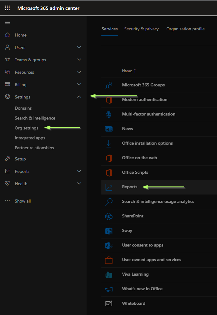
Task: Open Org settings in the sidebar
Action: pyautogui.click(x=27, y=128)
